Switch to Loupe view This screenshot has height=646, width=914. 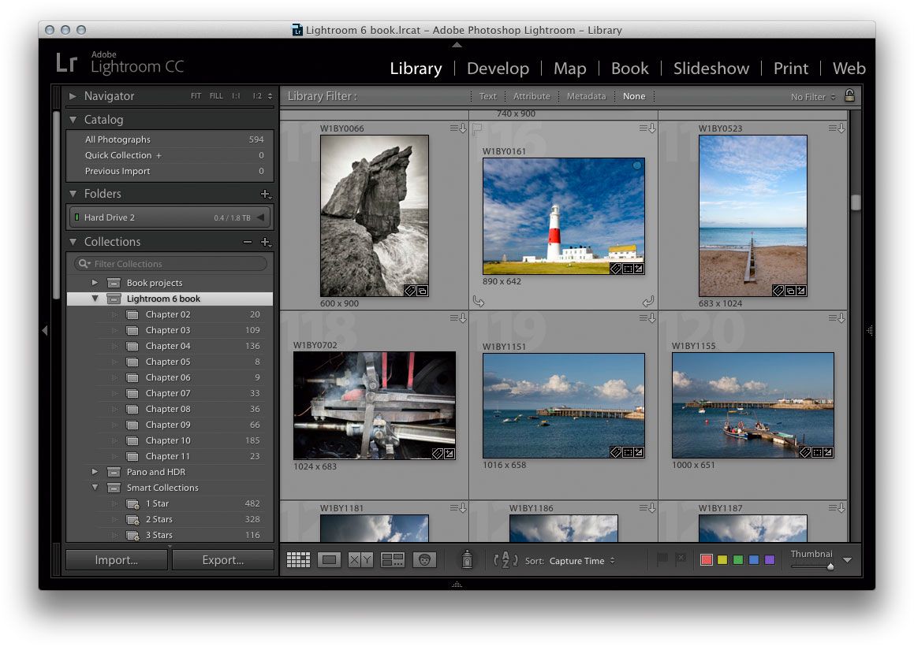(x=330, y=560)
